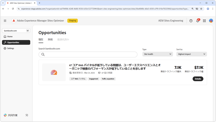Click the zoom magnifier icon in address bar
216x122 pixels.
pyautogui.click(x=192, y=9)
